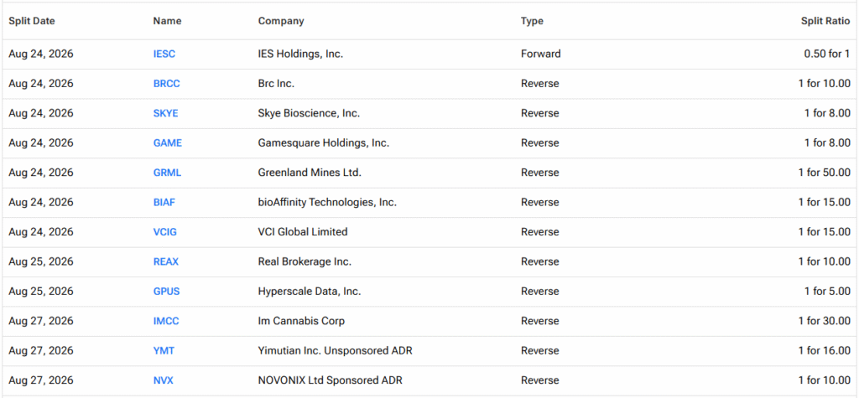Sort by Company column header
The image size is (859, 398).
click(281, 21)
